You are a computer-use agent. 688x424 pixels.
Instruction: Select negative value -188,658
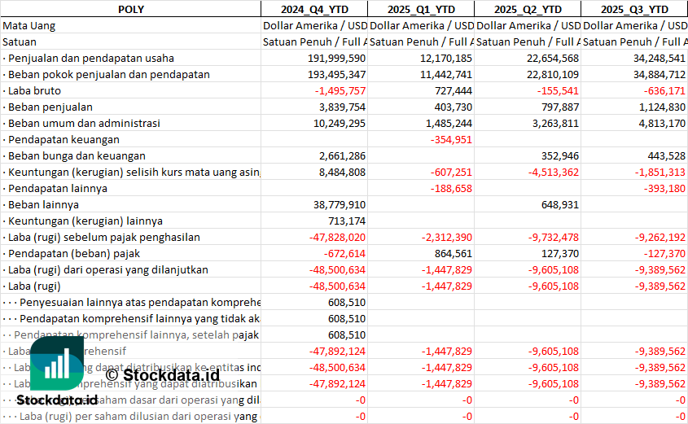[451, 188]
